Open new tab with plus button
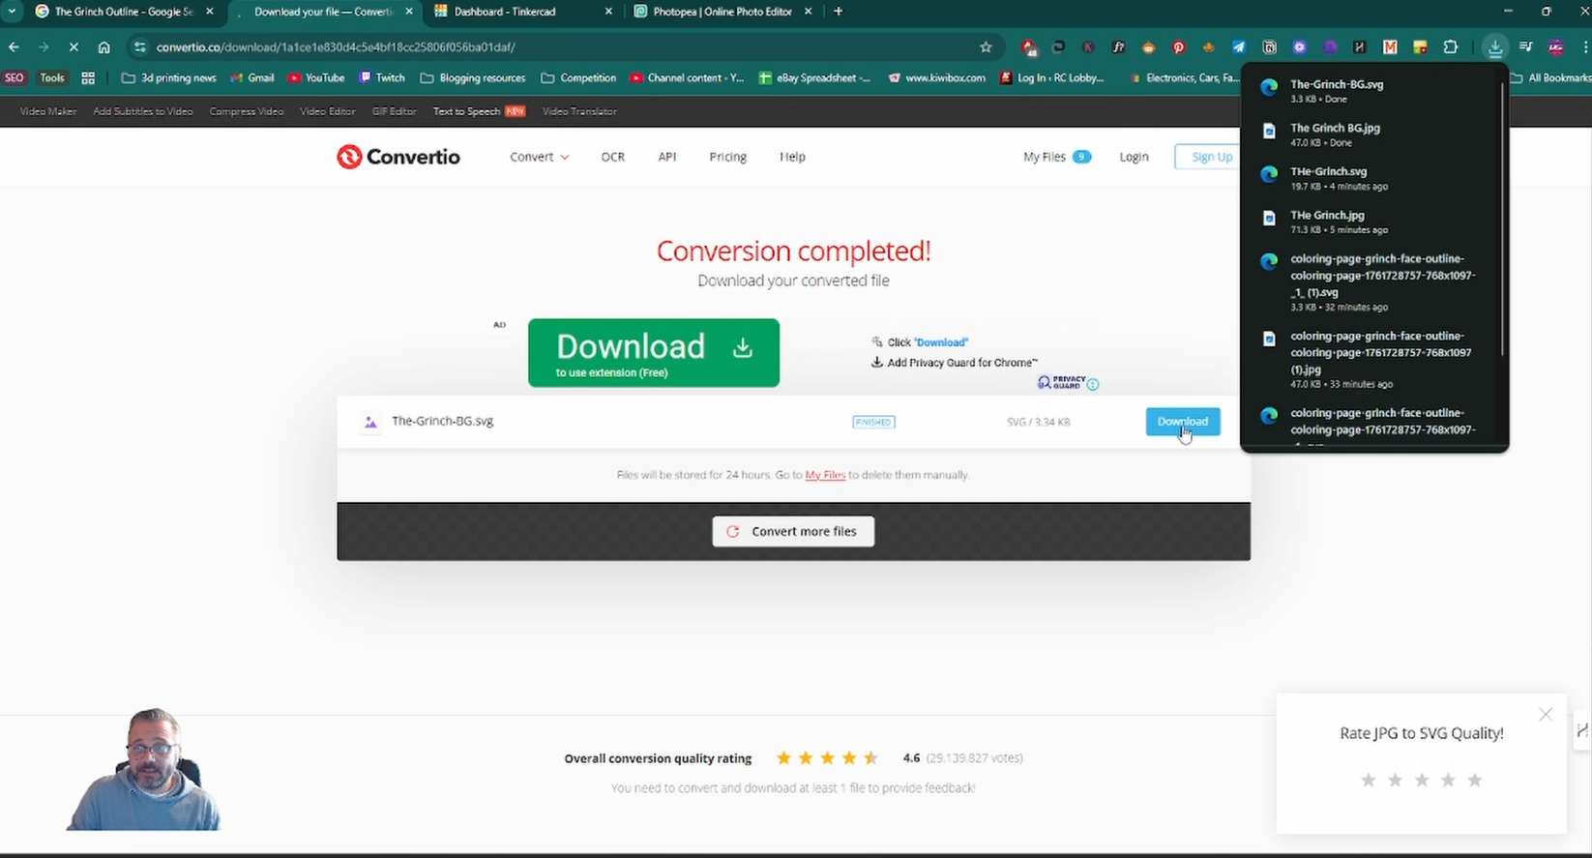Screen dimensions: 1592x858 click(838, 12)
